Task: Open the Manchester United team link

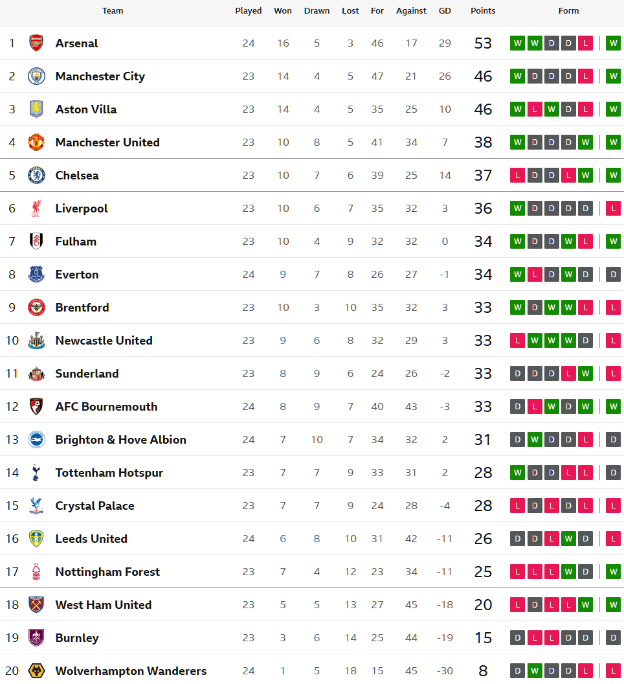Action: [107, 142]
